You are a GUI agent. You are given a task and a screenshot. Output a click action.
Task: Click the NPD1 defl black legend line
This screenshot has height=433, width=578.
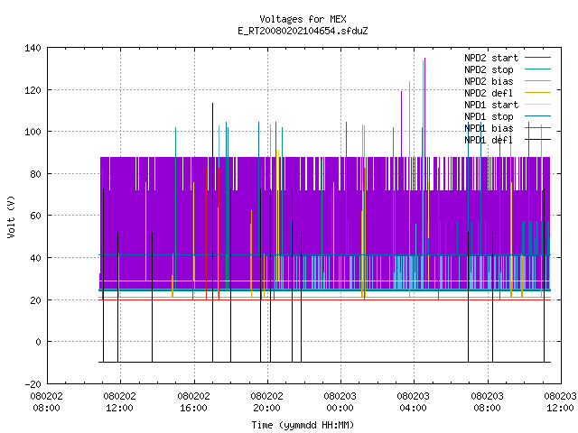537,140
